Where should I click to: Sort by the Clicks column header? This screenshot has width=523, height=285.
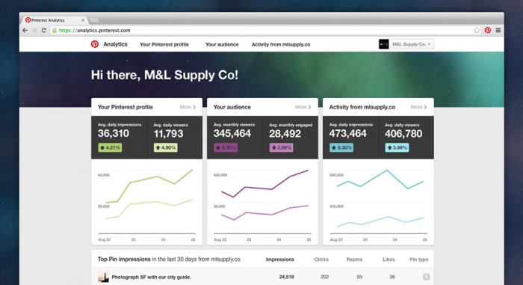321,260
